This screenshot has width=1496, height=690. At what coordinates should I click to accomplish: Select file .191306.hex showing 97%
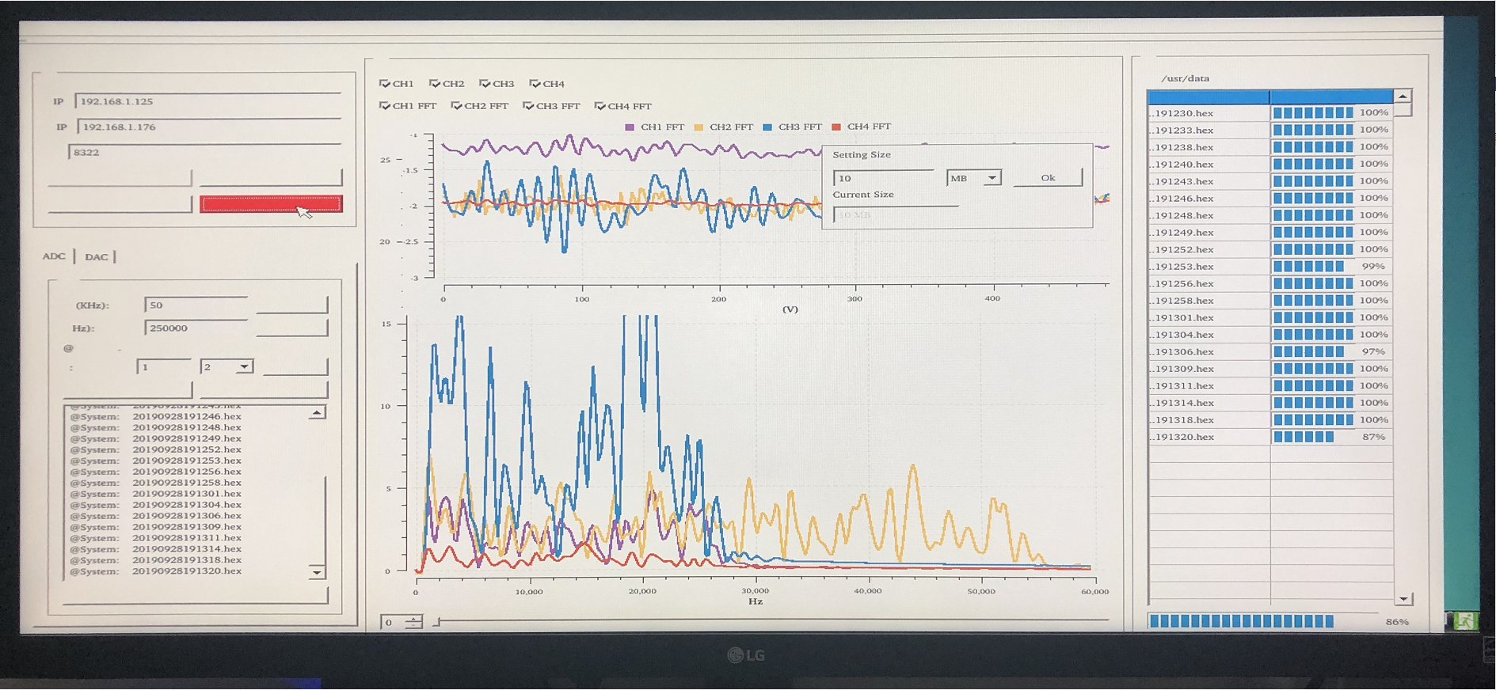(x=1270, y=351)
